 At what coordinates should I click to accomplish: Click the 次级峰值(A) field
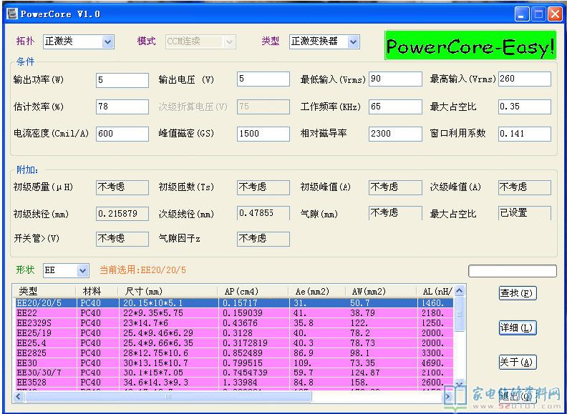[525, 187]
